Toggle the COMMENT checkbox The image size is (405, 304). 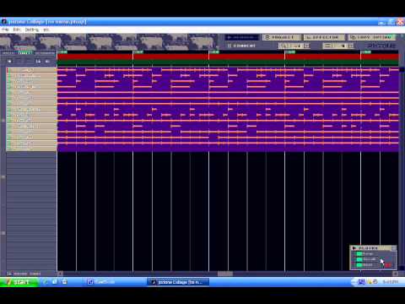[x=229, y=46]
